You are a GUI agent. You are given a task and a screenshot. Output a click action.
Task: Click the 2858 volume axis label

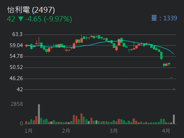click(17, 104)
